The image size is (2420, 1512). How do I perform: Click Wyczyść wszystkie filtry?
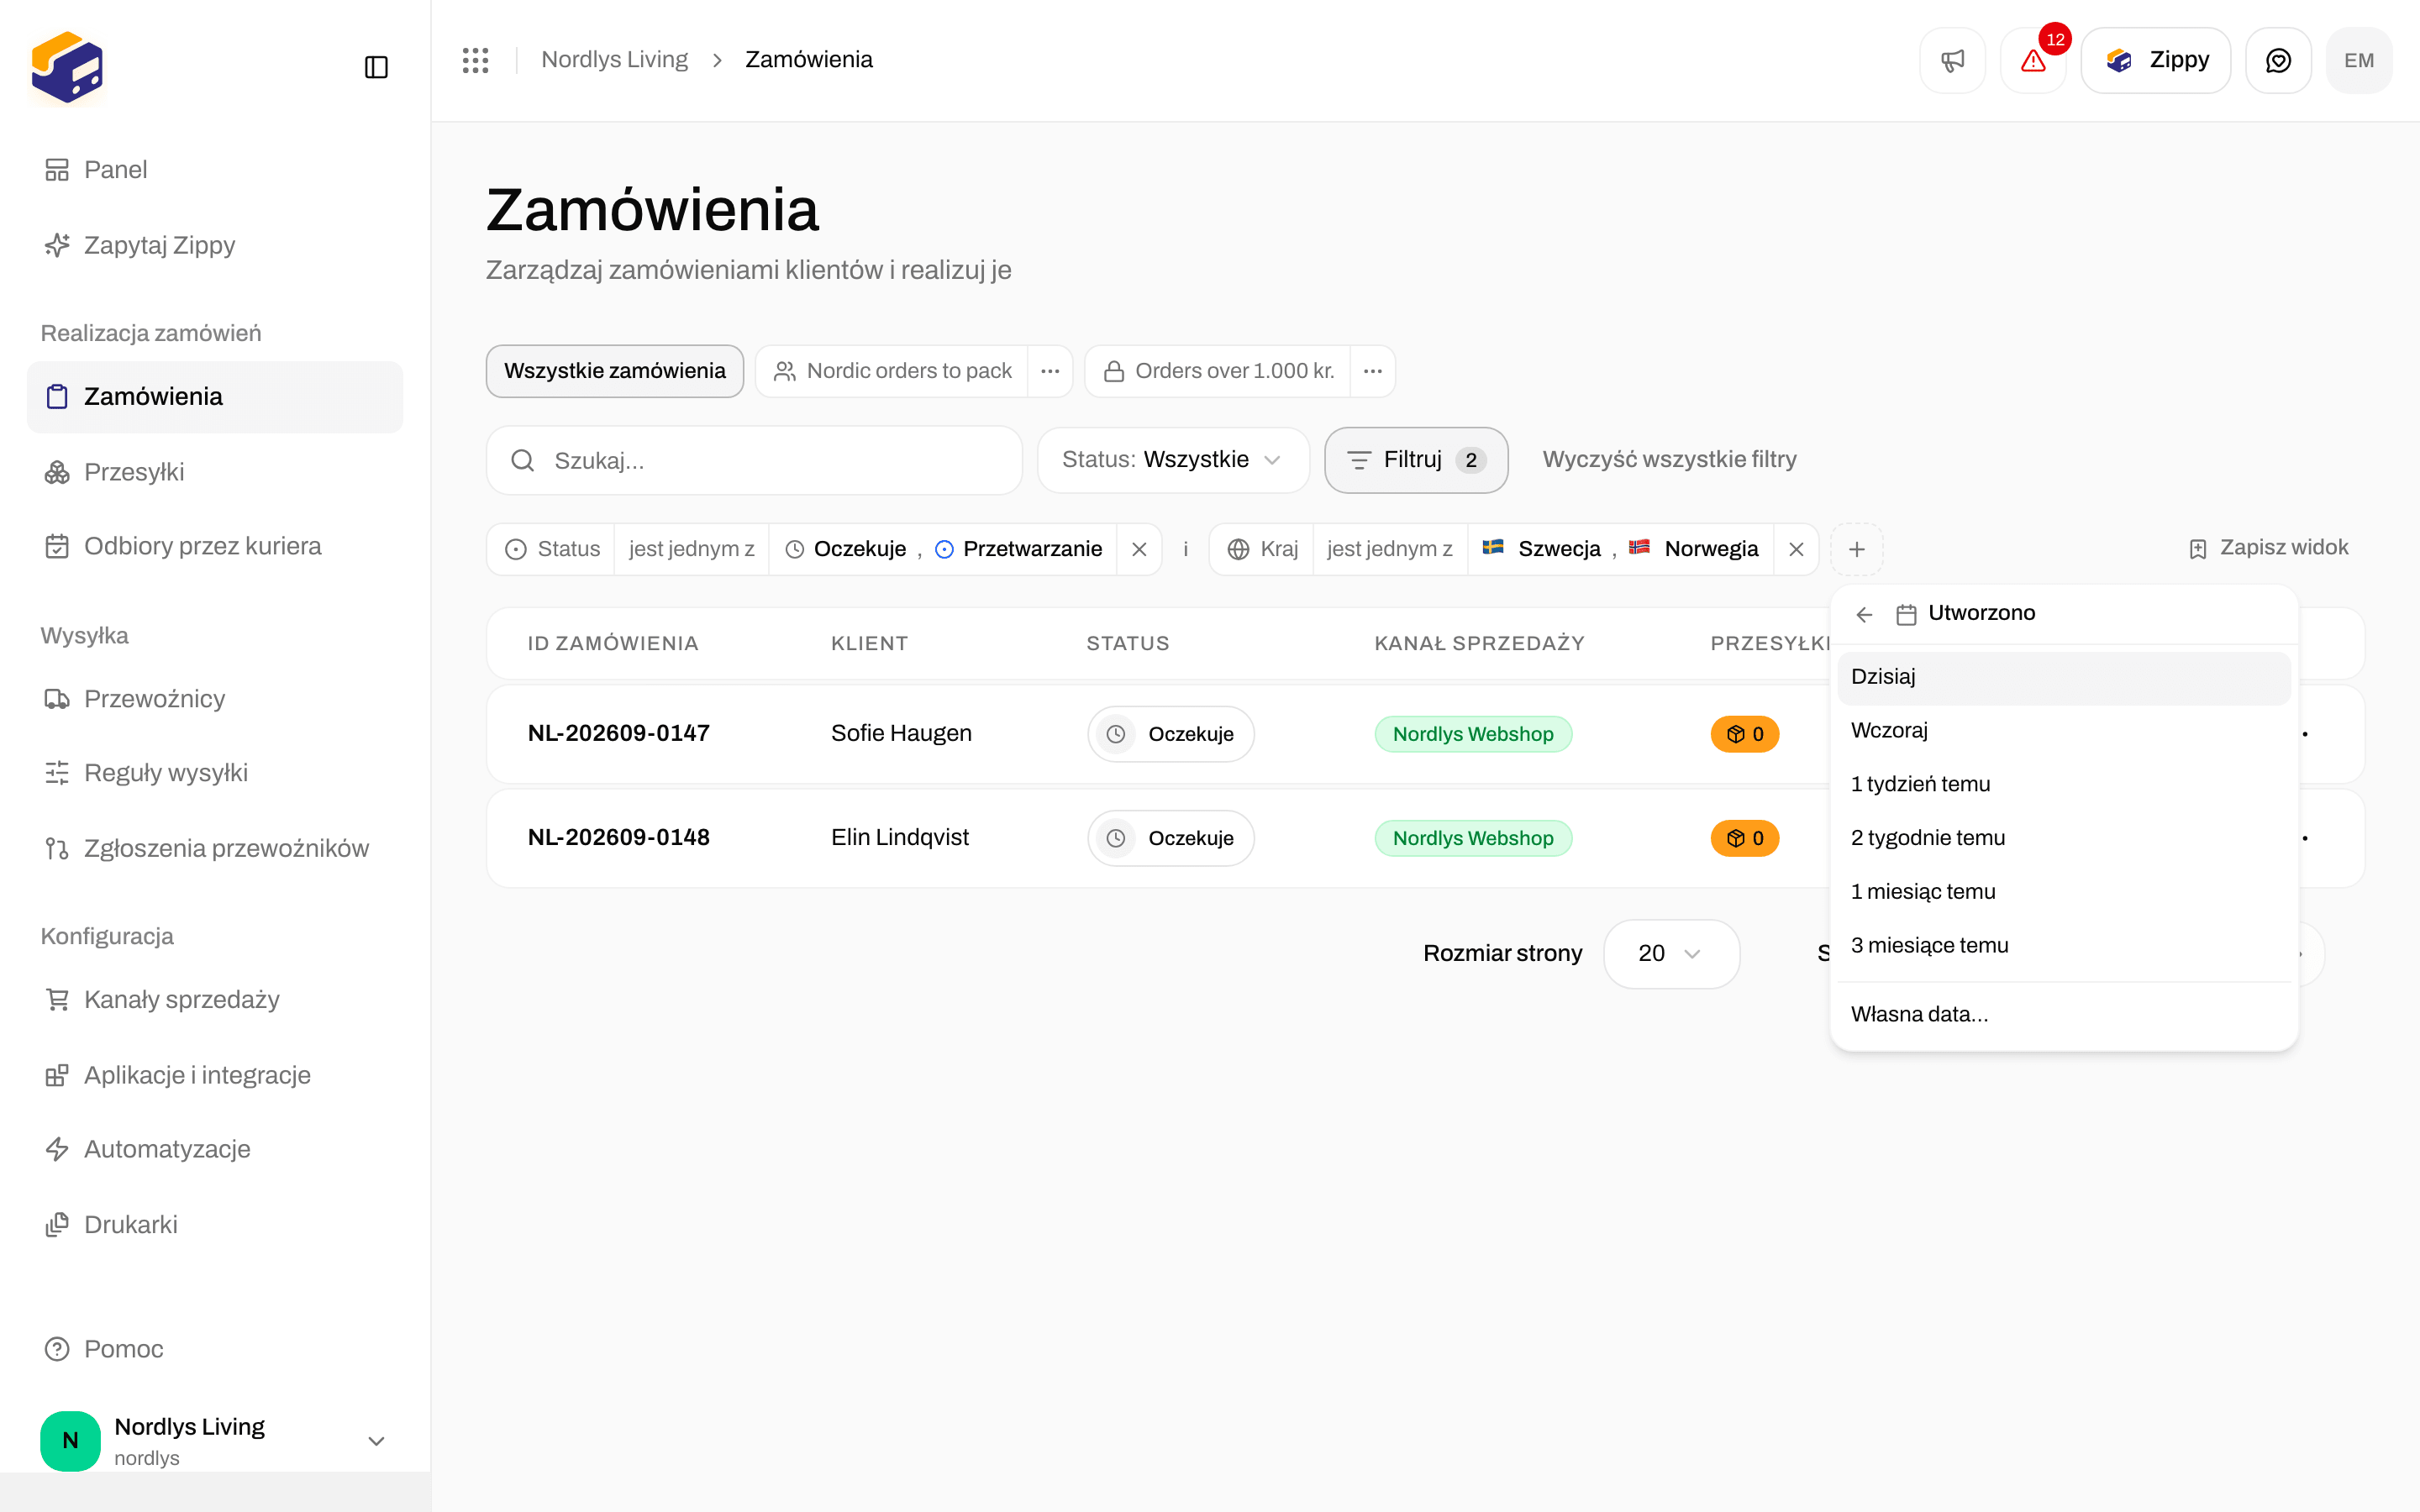[1669, 460]
